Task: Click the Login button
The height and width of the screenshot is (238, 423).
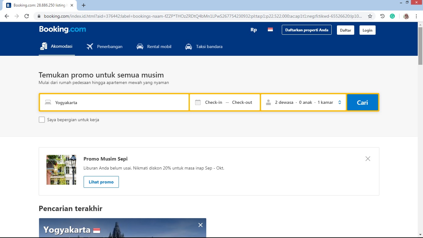Action: (x=368, y=30)
